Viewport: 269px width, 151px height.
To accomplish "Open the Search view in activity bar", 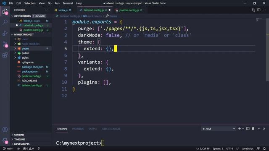I will [x=5, y=22].
